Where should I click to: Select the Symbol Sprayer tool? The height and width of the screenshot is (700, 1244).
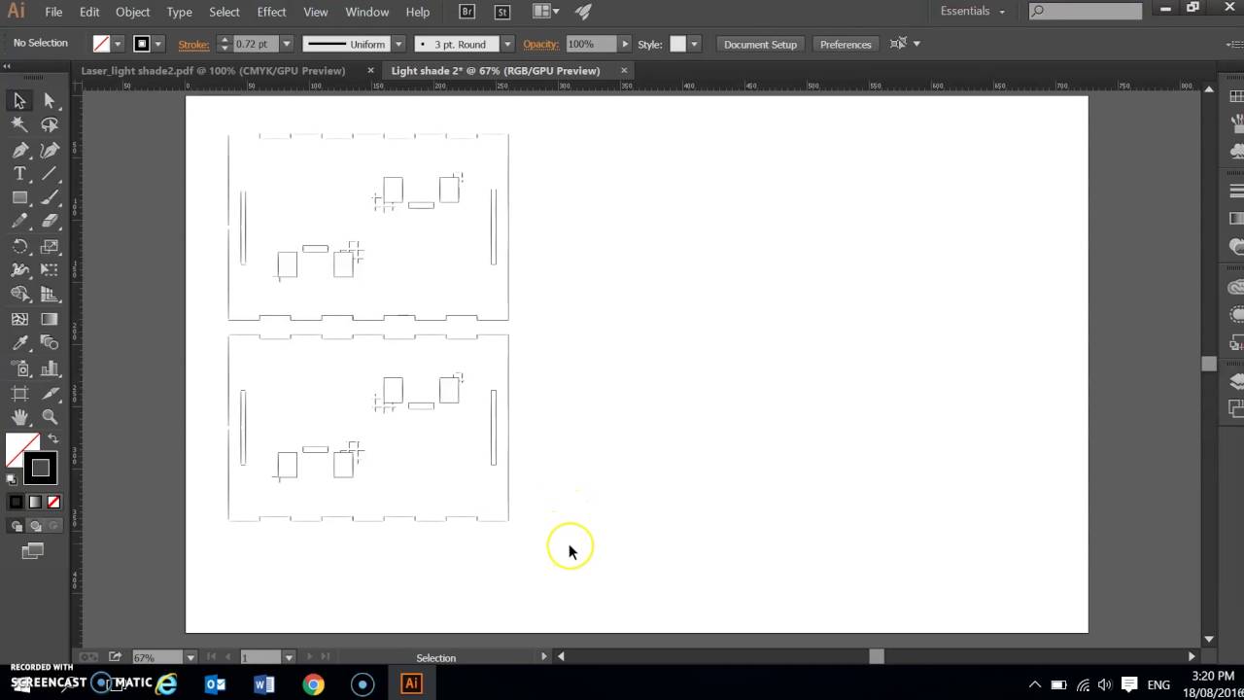tap(19, 368)
